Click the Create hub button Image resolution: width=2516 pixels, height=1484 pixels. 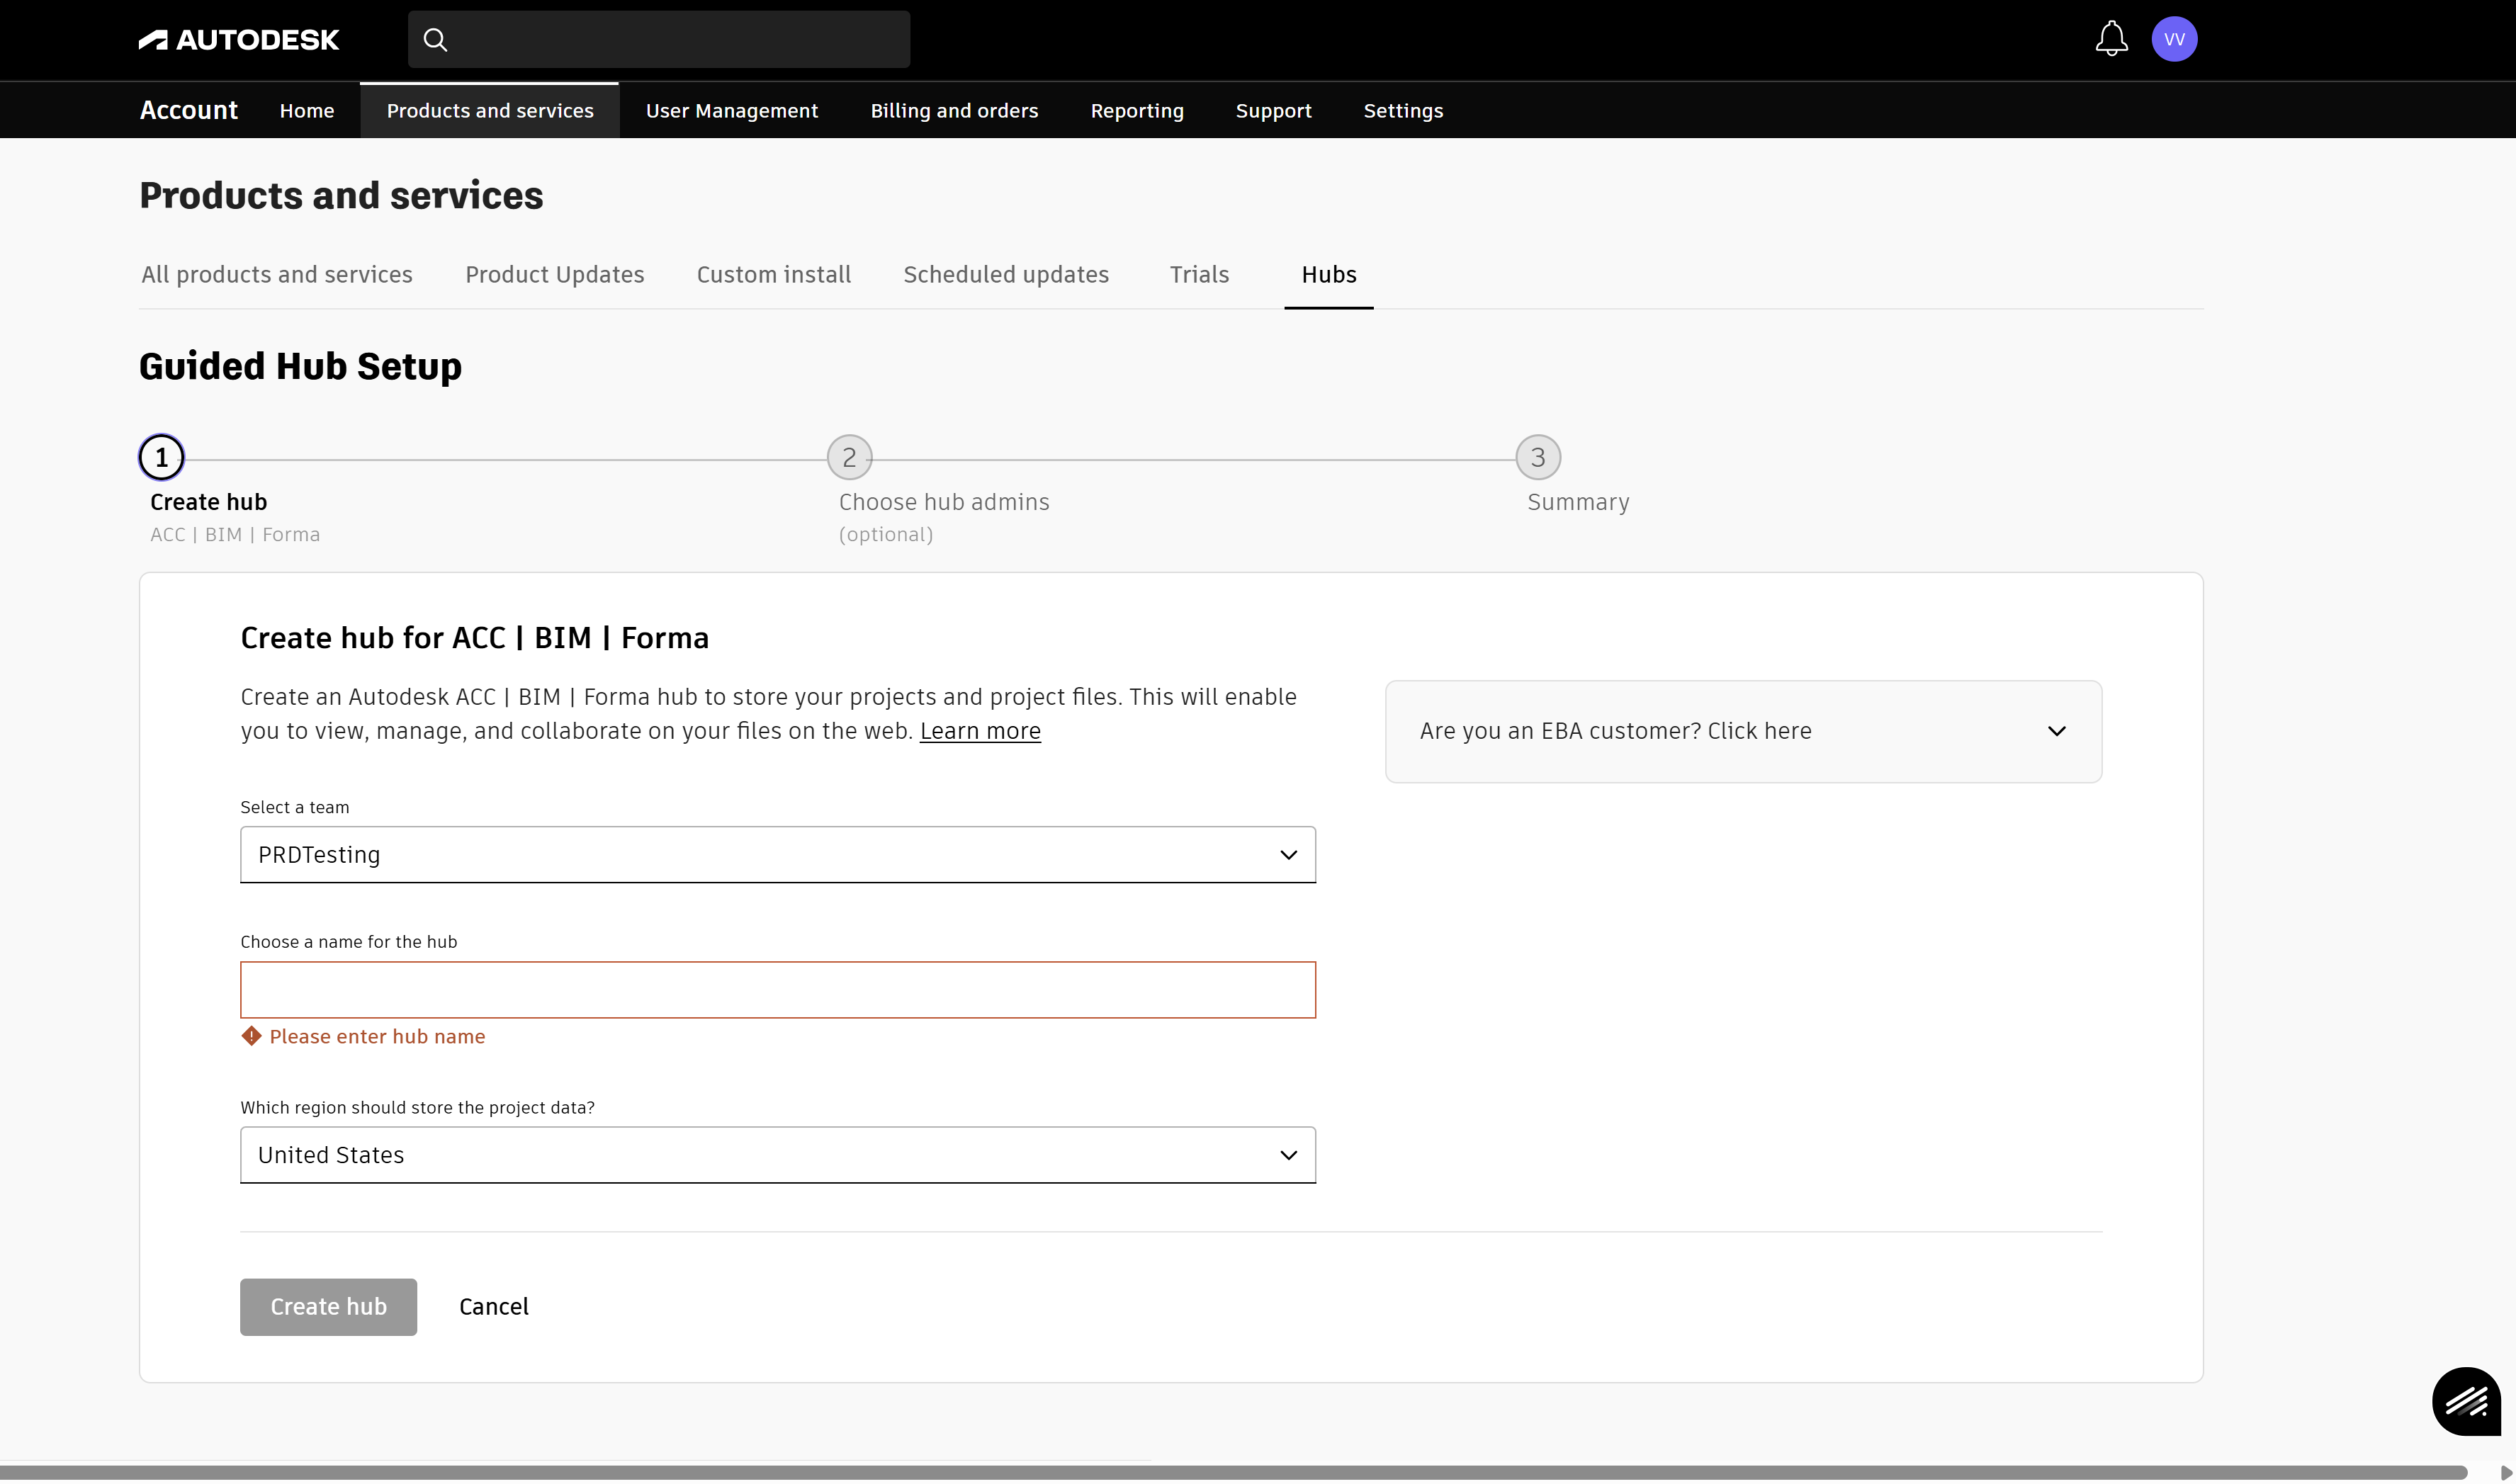pyautogui.click(x=328, y=1306)
